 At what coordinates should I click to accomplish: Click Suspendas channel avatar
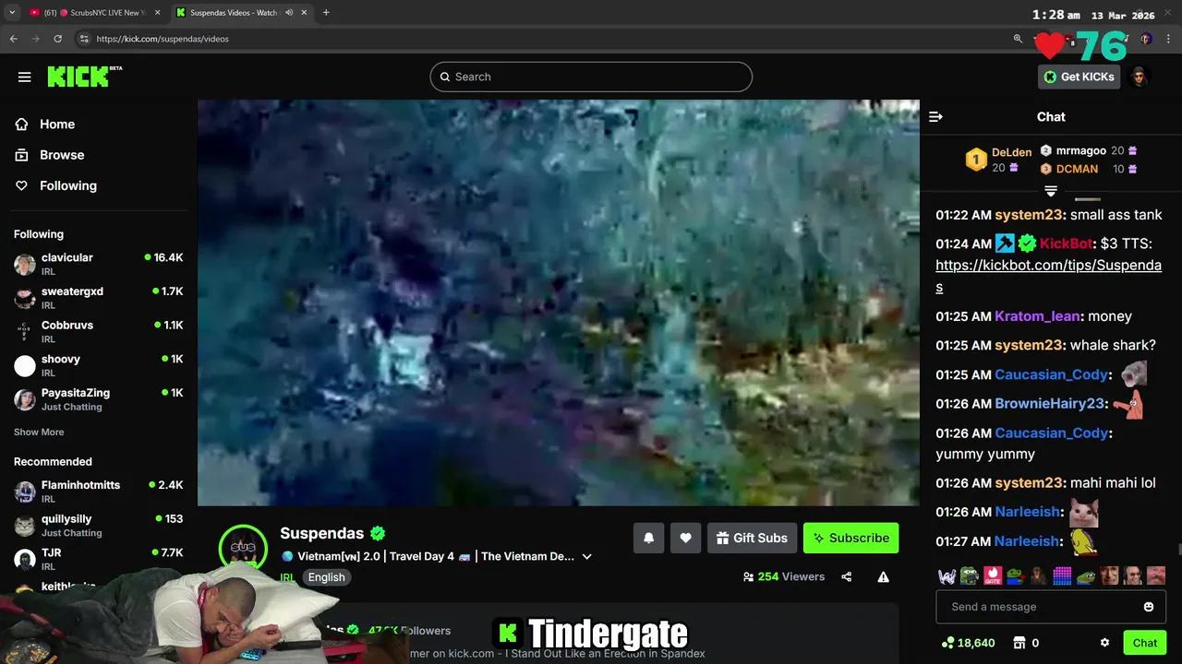tap(243, 547)
